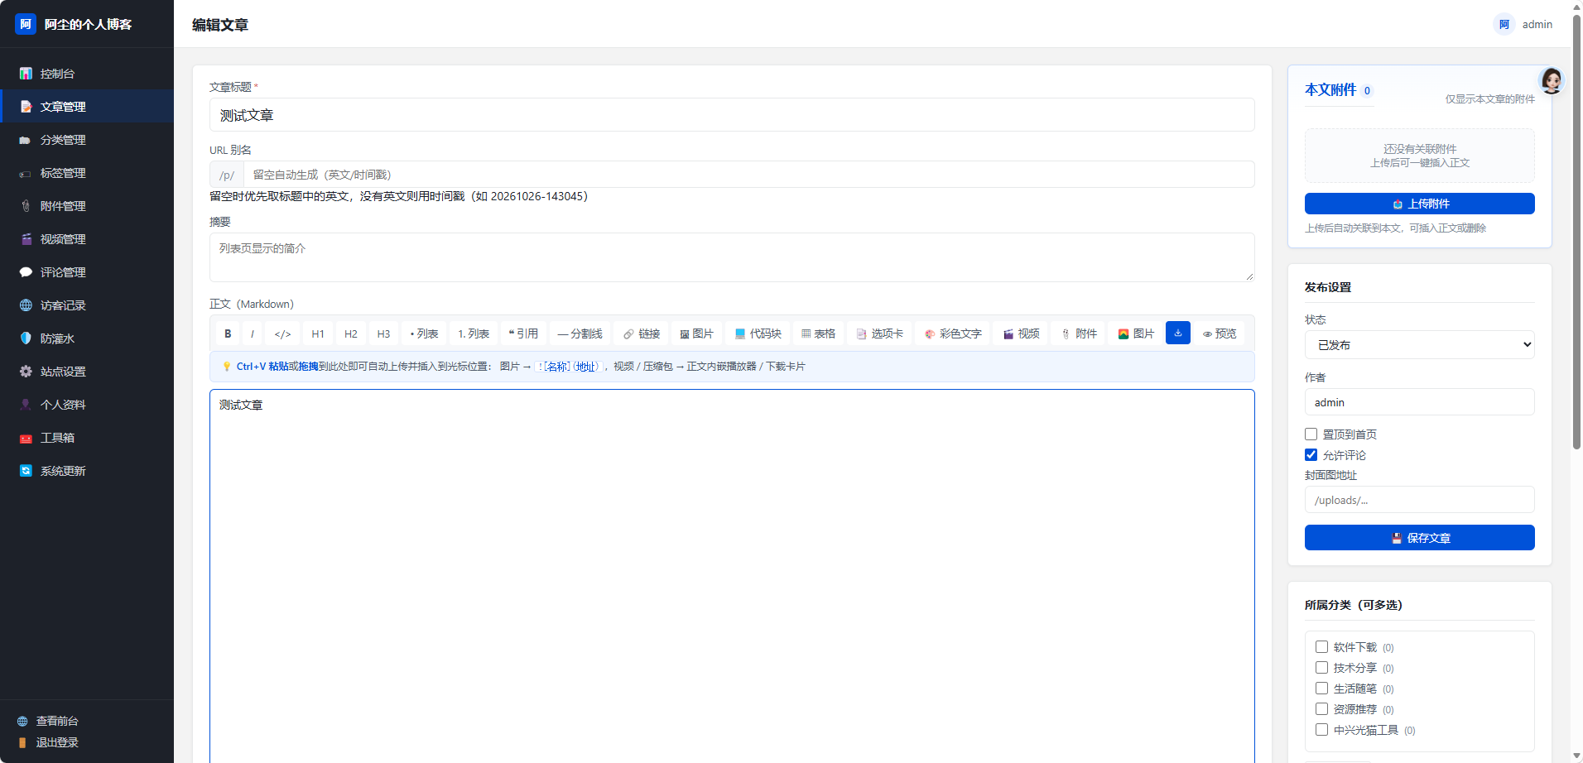
Task: Insert a 选项卡 tab block
Action: pos(879,334)
